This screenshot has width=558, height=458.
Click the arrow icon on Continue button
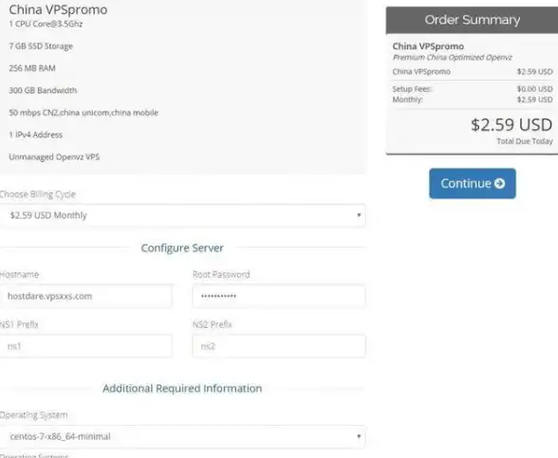coord(499,184)
